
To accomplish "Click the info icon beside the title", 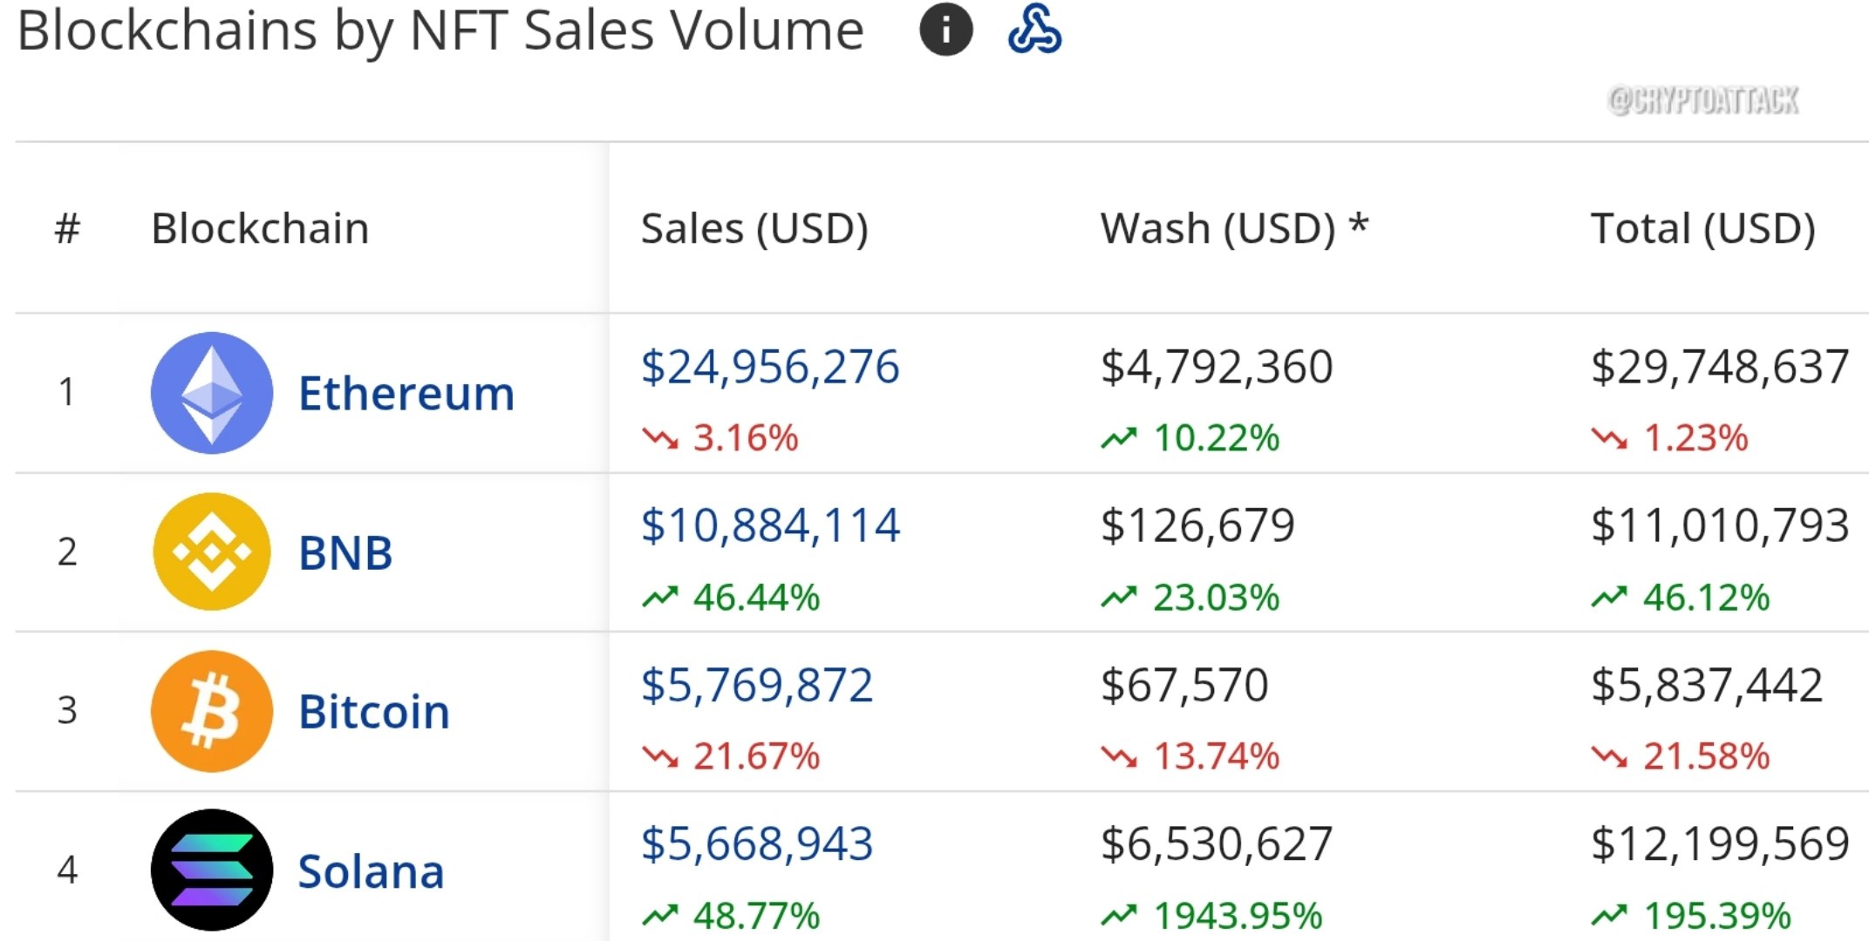I will click(x=946, y=30).
